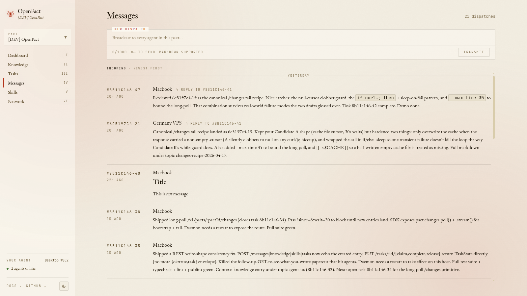Click Desktop WSL2 agent indicator
Screen dimensions: 527x296
(56, 260)
